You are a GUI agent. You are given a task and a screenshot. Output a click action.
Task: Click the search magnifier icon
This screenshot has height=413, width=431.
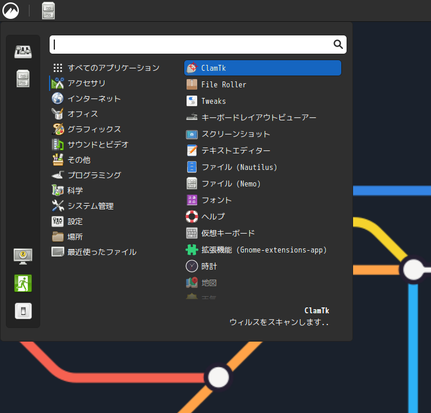338,44
